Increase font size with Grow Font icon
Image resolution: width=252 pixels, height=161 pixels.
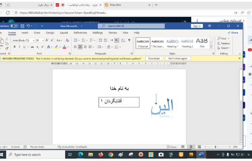pos(47,40)
